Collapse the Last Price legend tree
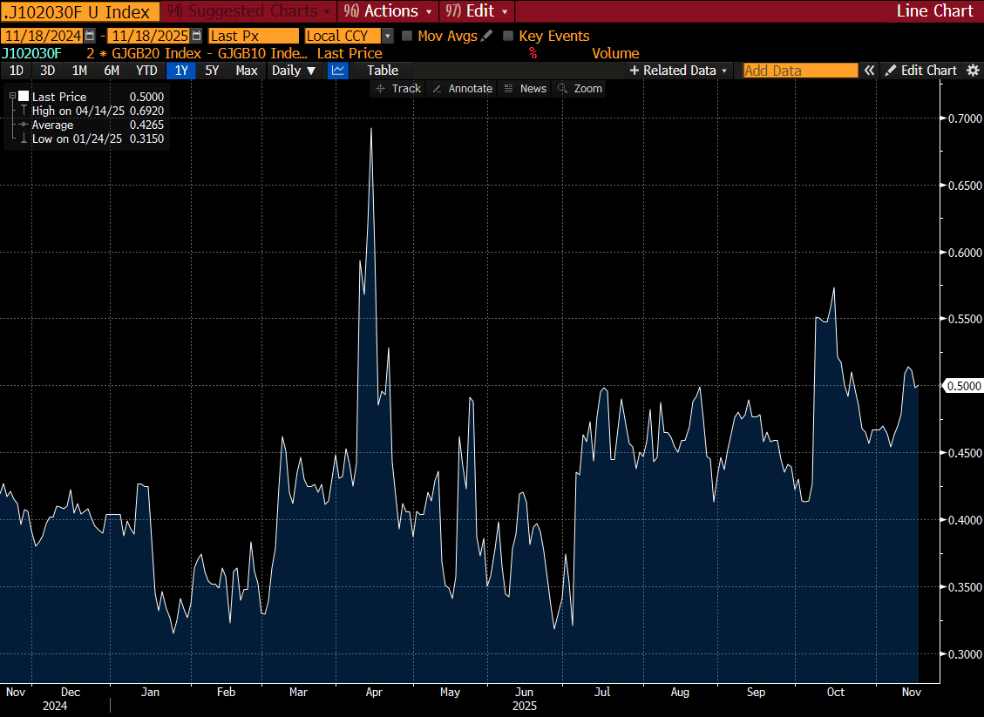Screen dimensions: 984x717 (12, 96)
